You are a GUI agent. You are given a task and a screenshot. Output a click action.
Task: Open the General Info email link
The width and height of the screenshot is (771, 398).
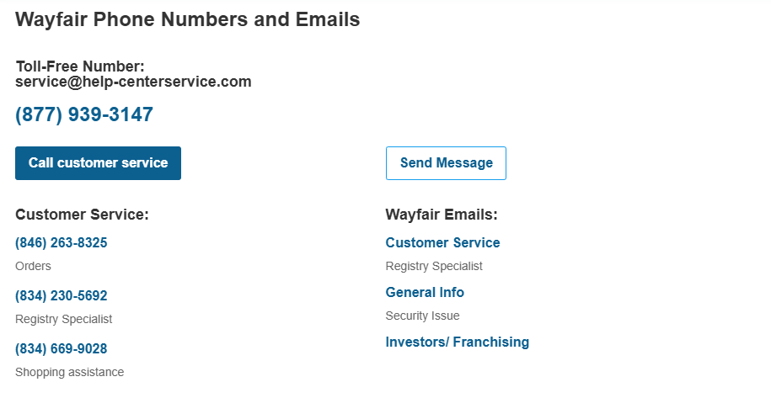[425, 293]
